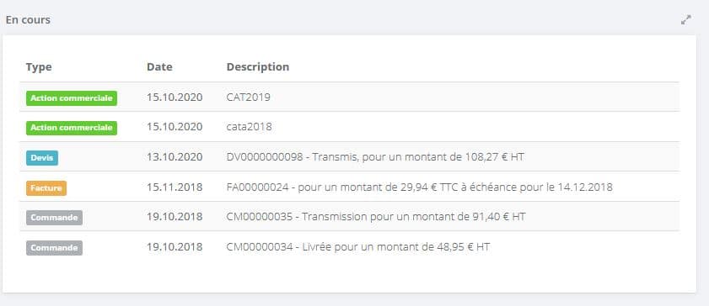
Task: Click the Commande badge for CM00000035
Action: 54,218
